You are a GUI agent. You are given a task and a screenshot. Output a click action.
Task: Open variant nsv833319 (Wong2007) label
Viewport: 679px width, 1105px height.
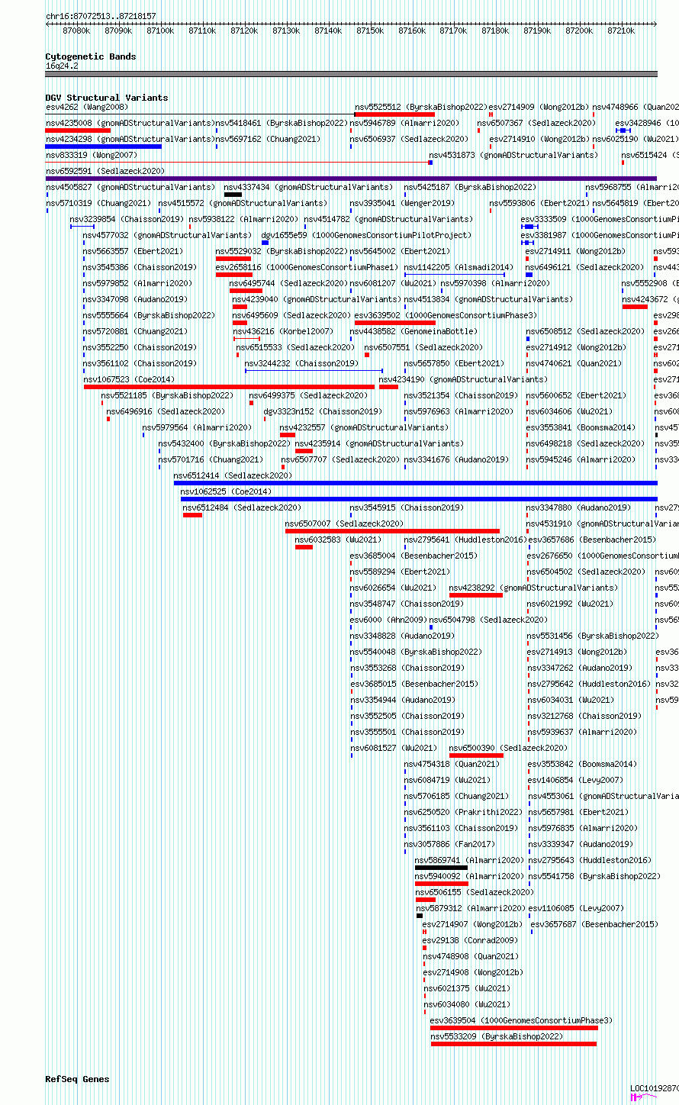pyautogui.click(x=92, y=155)
